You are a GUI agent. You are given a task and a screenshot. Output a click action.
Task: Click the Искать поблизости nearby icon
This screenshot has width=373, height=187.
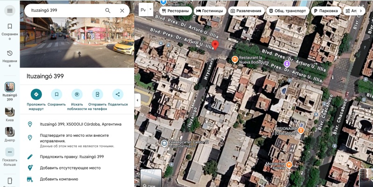77,94
